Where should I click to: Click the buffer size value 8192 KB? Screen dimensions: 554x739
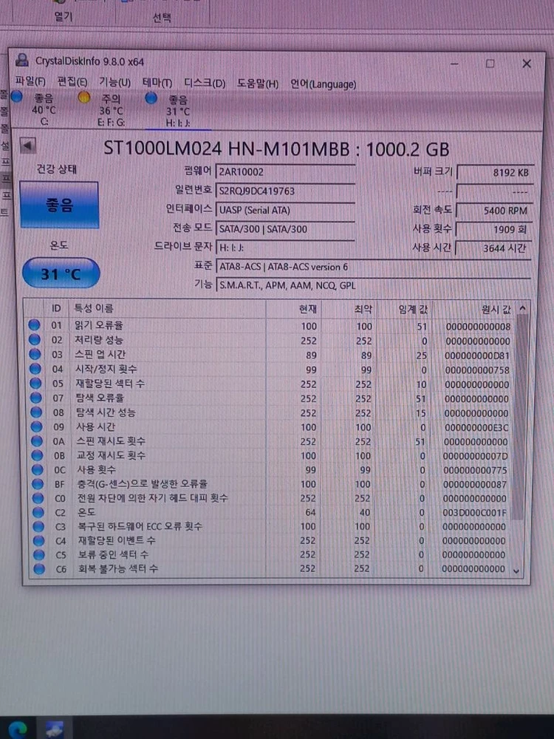pyautogui.click(x=495, y=172)
